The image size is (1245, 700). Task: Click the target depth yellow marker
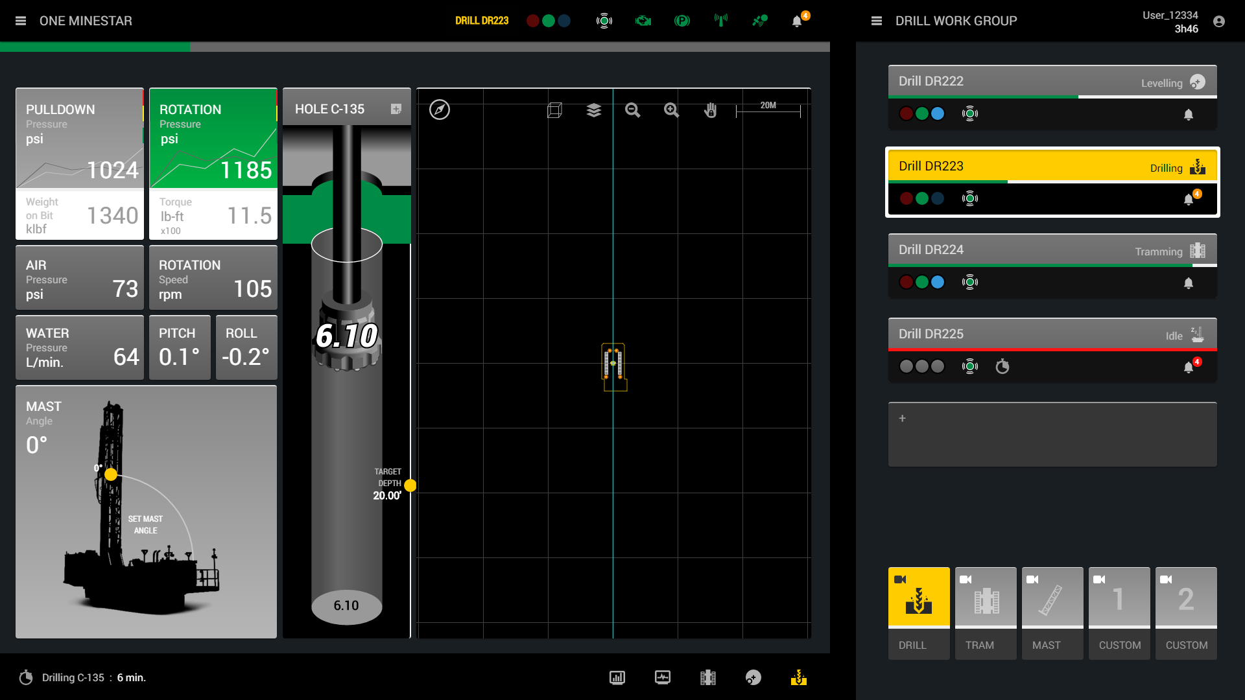pos(410,485)
